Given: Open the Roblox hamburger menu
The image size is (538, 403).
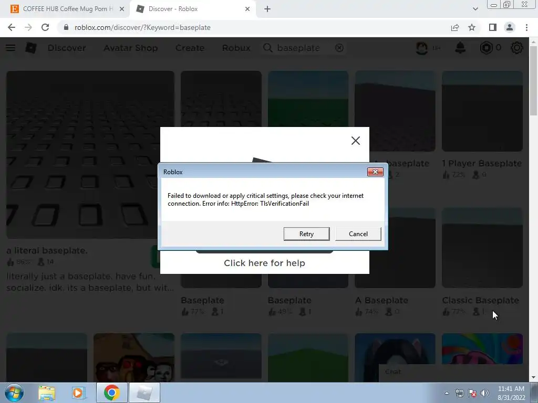Looking at the screenshot, I should click(x=11, y=48).
